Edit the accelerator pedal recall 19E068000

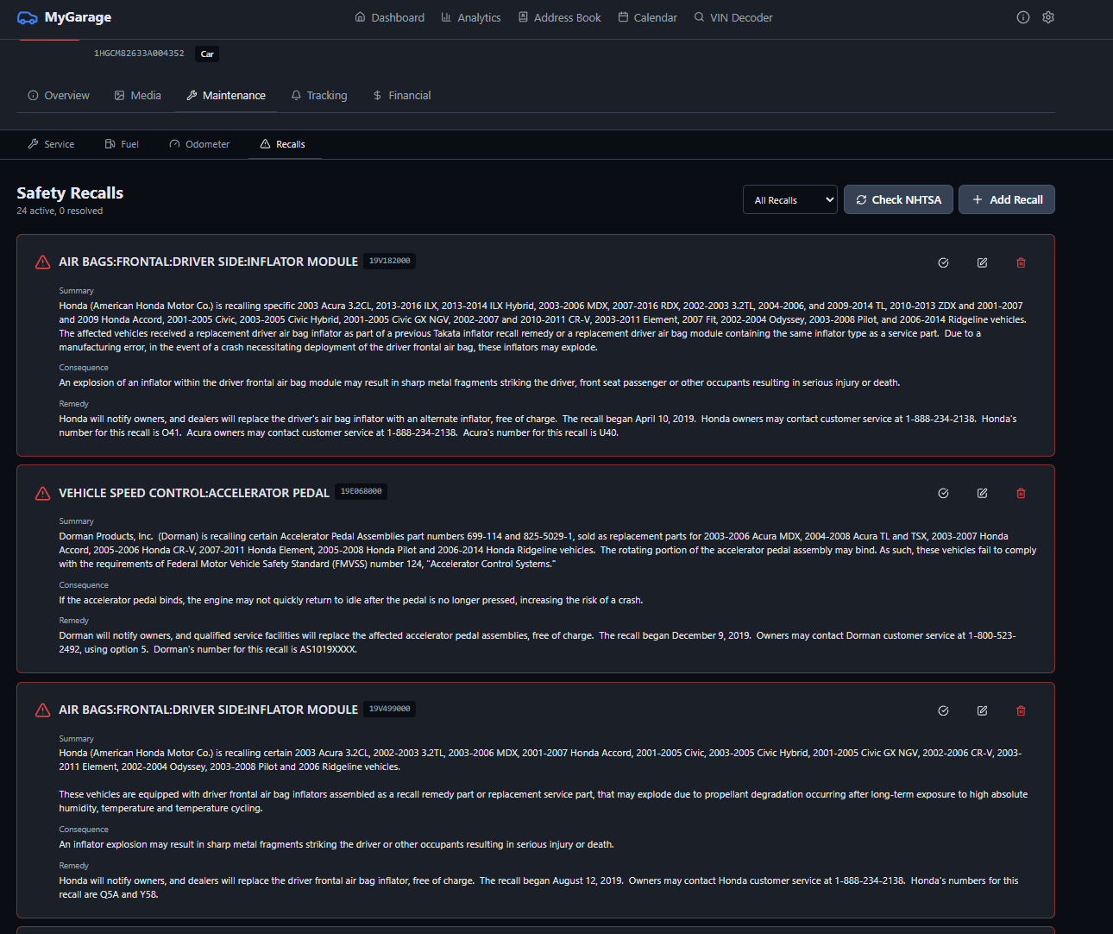coord(982,493)
